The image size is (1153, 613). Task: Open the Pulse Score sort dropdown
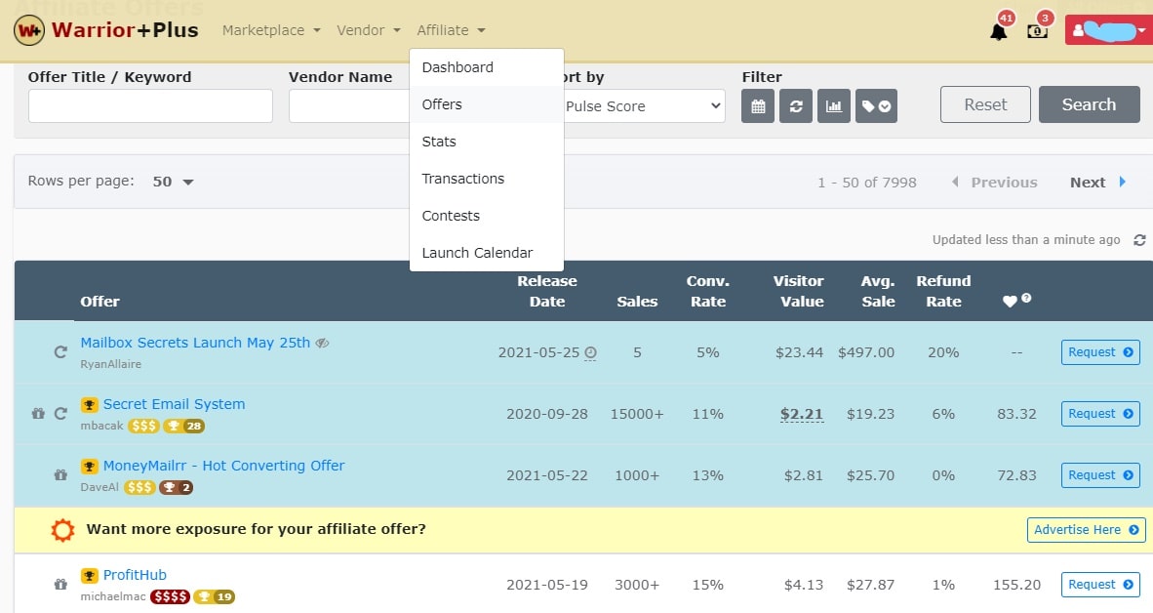[x=644, y=106]
